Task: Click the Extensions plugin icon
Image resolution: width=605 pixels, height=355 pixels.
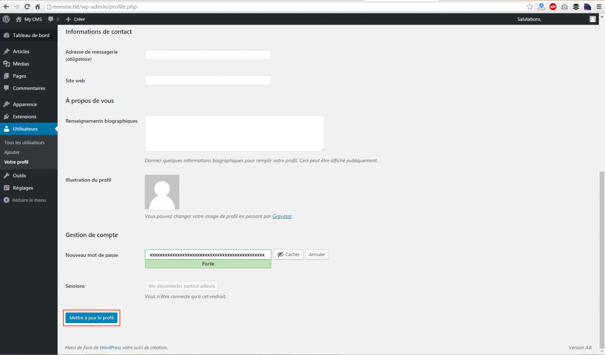Action: point(6,117)
